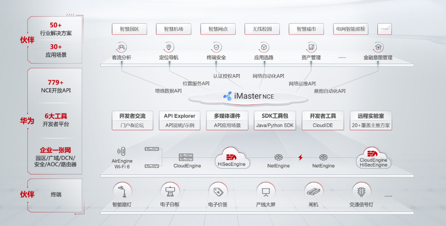Click the 交通信号灯 traffic light icon
This screenshot has width=446, height=226.
pos(361,192)
